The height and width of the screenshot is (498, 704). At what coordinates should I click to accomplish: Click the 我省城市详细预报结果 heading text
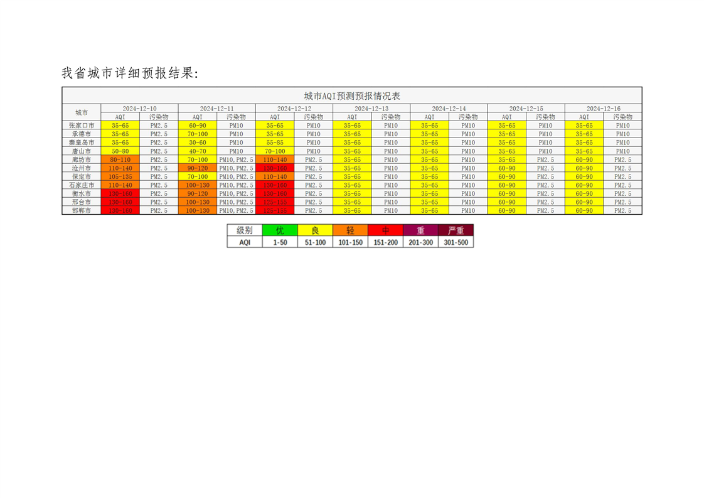tap(130, 73)
